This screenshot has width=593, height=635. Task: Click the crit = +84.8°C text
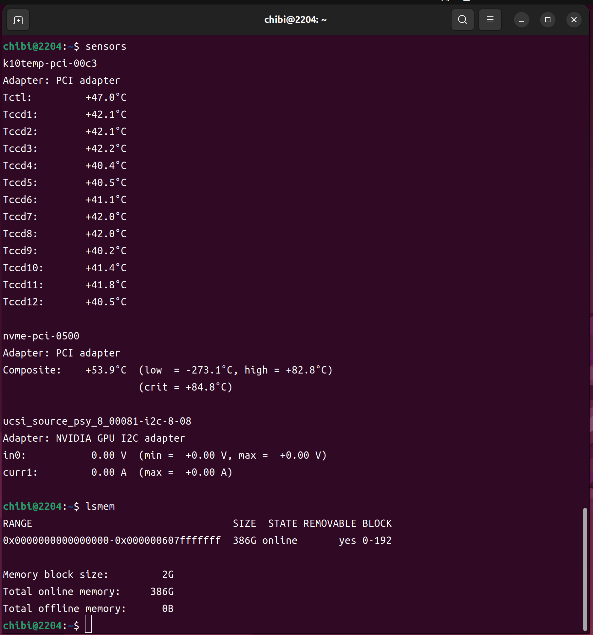[x=186, y=387]
